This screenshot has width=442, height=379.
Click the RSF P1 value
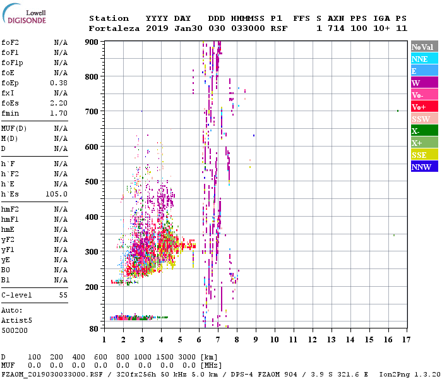[279, 28]
